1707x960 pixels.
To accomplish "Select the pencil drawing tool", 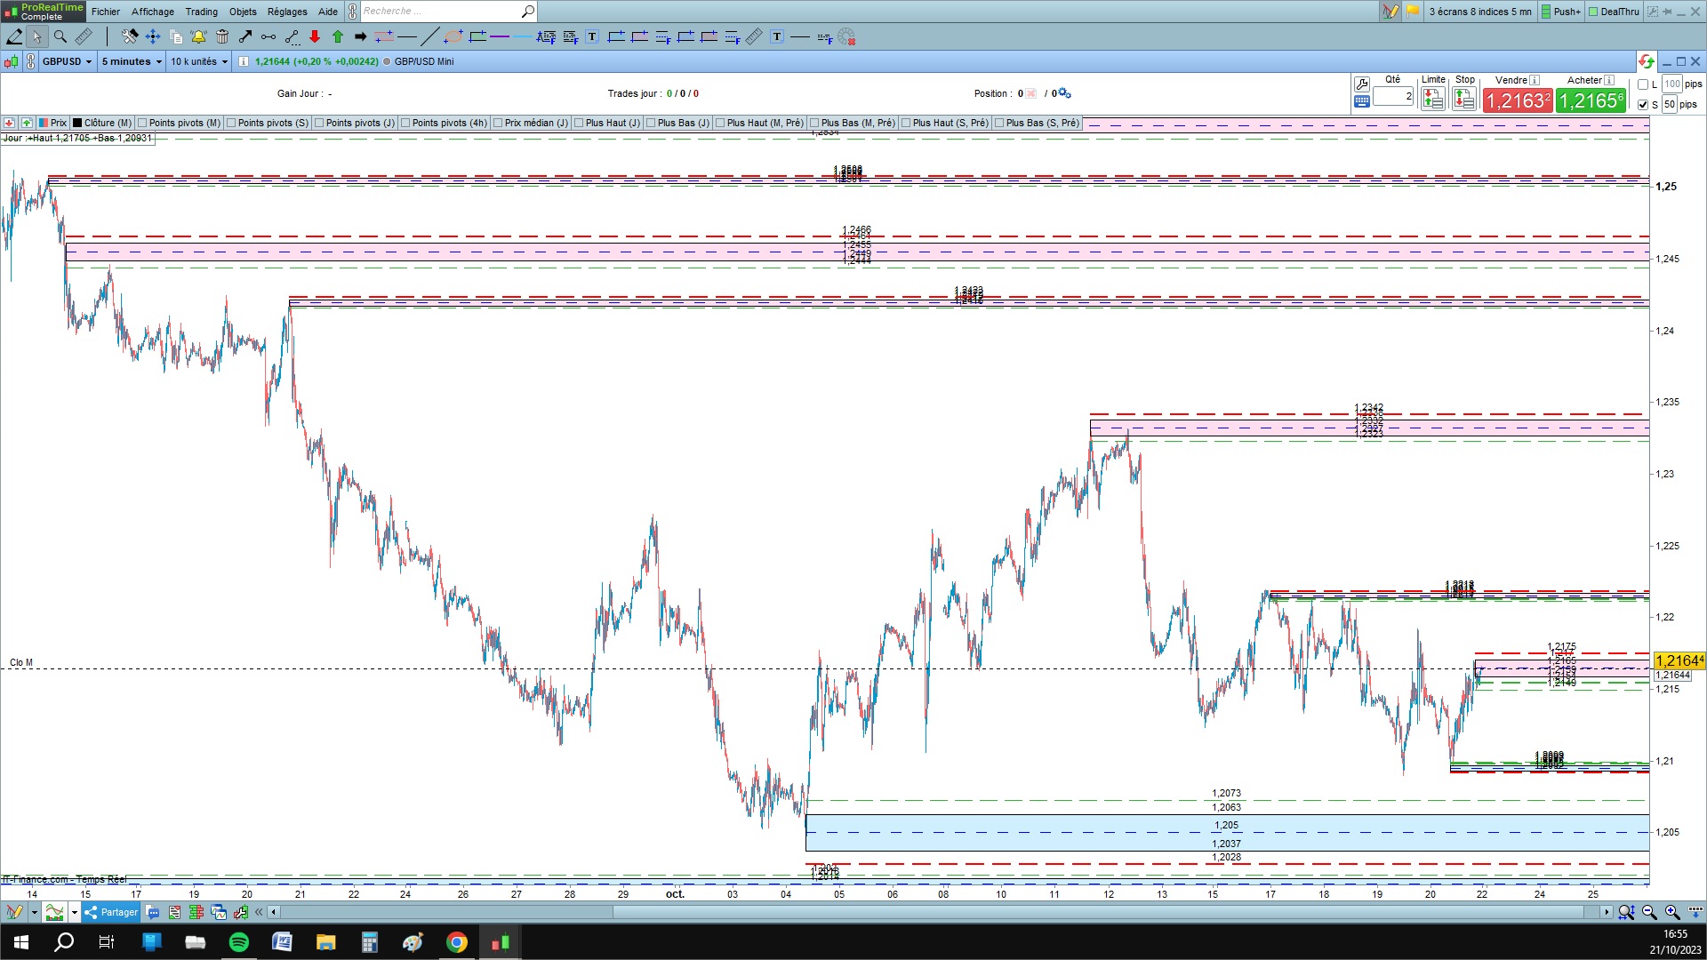I will tap(15, 36).
